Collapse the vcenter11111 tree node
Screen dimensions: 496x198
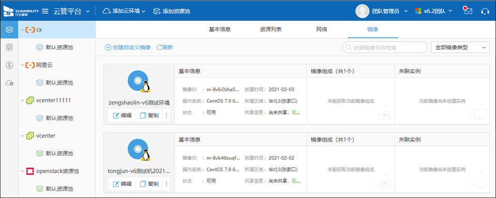[x=22, y=100]
